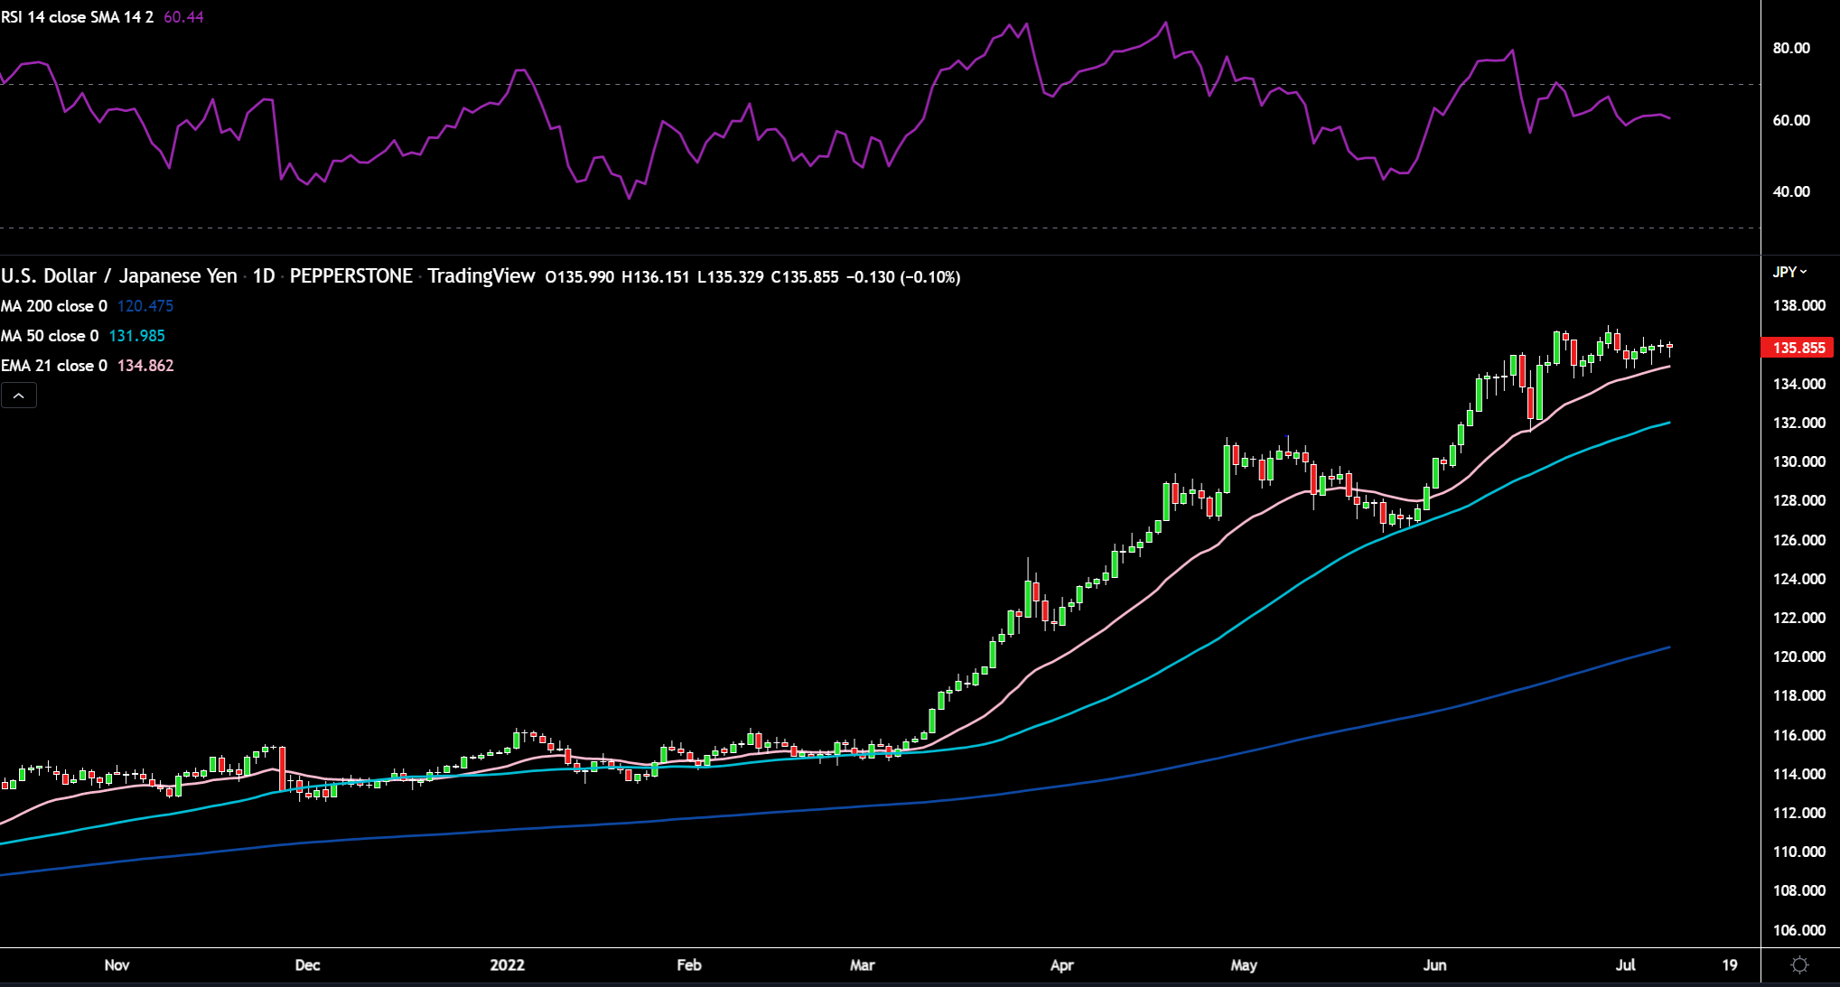Open chart settings gear icon

pos(1799,965)
